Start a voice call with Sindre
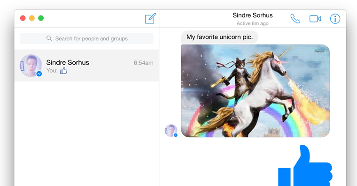357x186 pixels. [x=295, y=19]
